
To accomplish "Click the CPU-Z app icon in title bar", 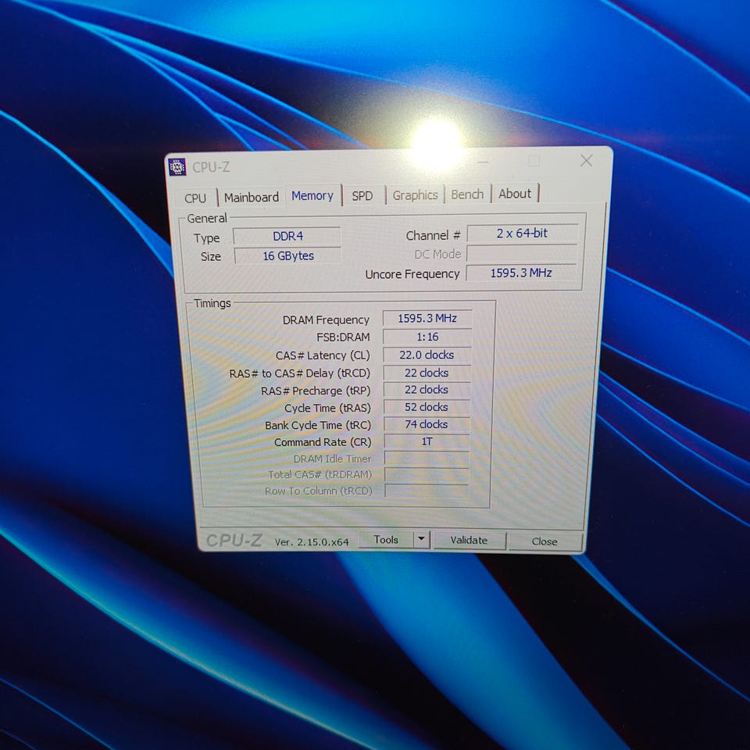I will pos(177,167).
